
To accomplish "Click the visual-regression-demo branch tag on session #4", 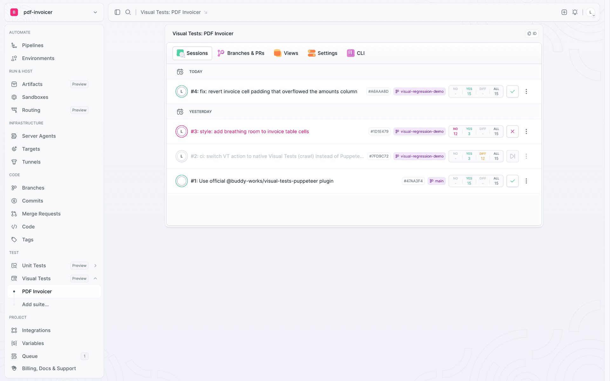I will tap(419, 91).
